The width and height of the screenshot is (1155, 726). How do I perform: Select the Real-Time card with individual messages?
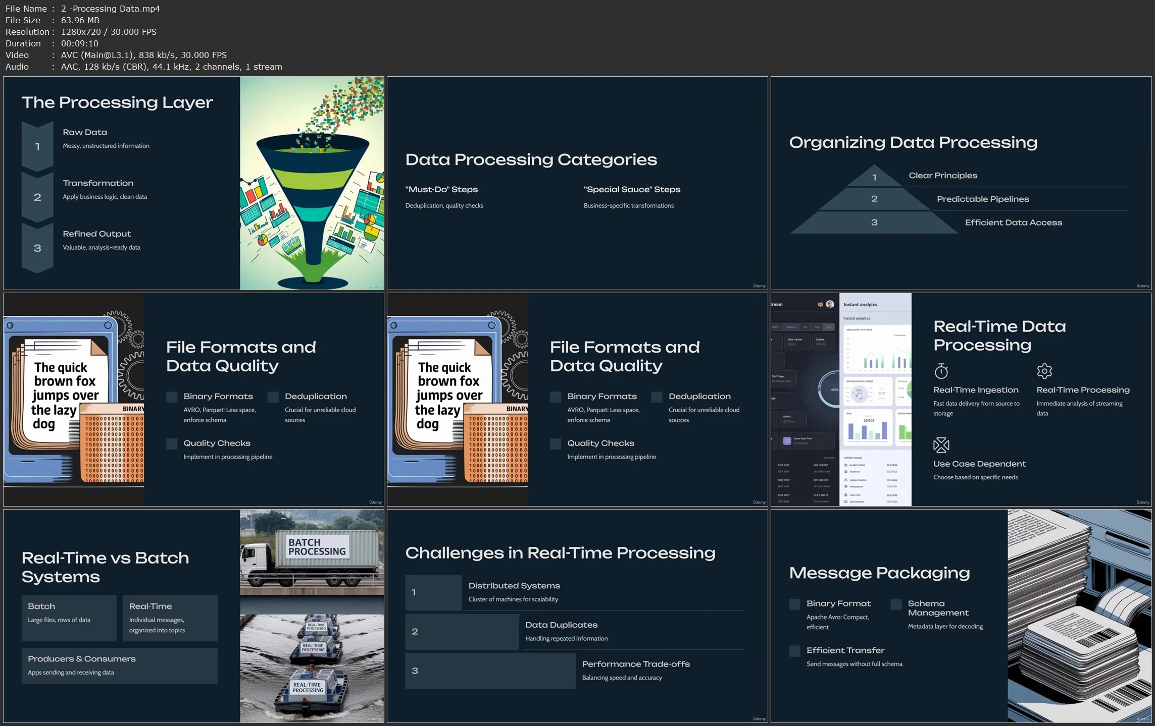pos(170,619)
